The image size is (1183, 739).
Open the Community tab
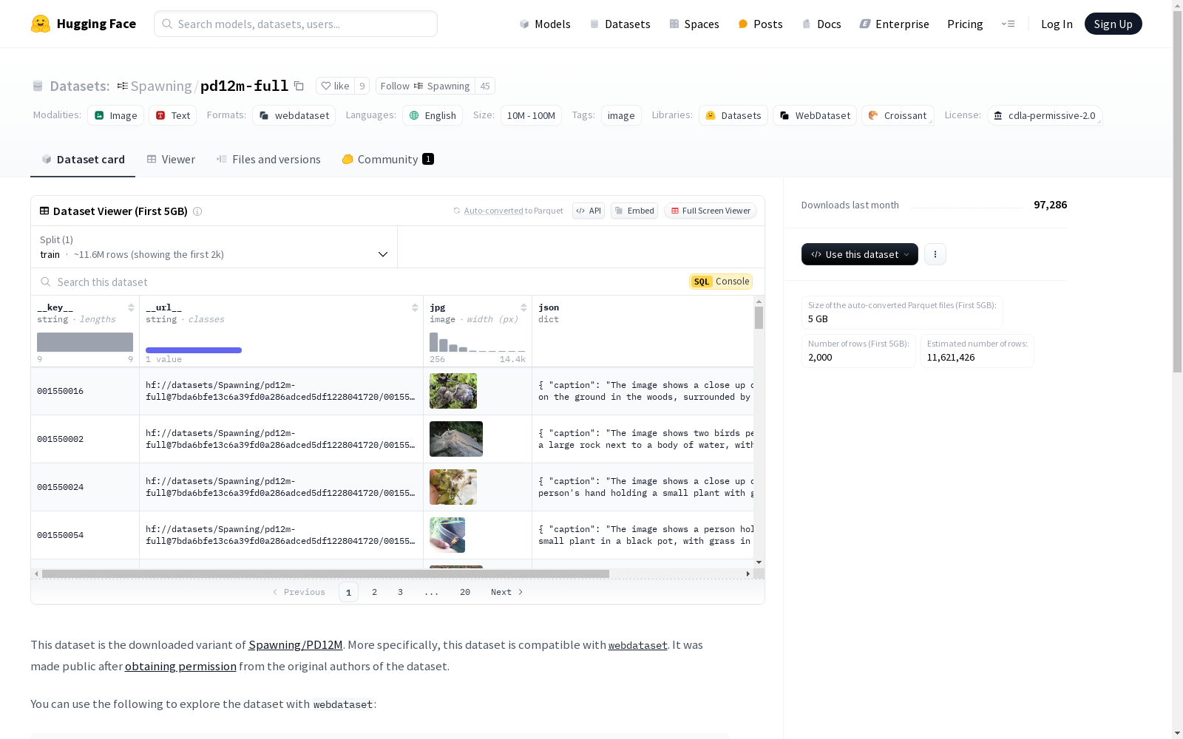pyautogui.click(x=388, y=159)
